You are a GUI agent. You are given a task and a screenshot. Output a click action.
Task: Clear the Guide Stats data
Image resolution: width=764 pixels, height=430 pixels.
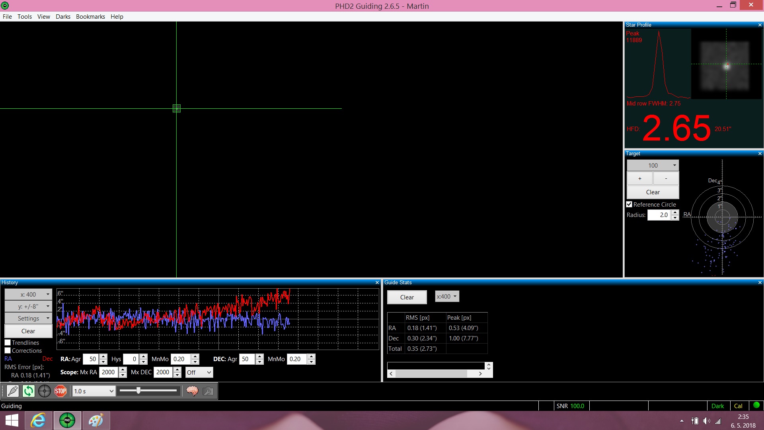pyautogui.click(x=407, y=297)
